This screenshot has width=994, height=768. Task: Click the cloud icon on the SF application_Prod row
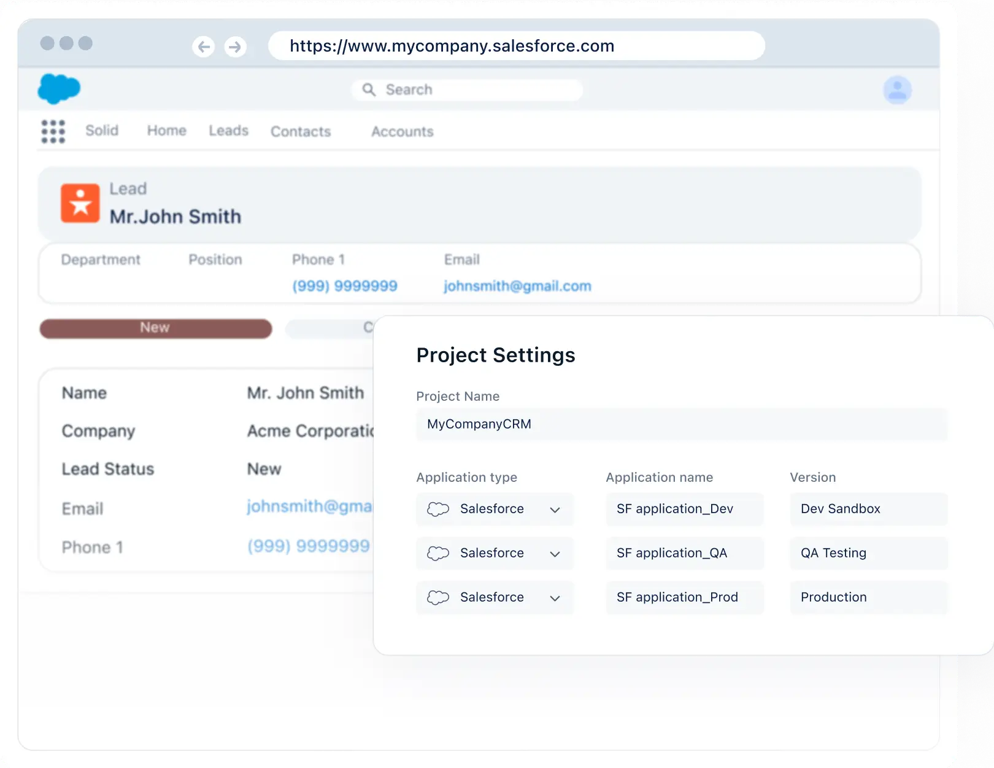(x=437, y=597)
